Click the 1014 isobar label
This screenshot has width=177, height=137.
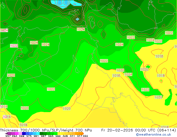coord(7,117)
